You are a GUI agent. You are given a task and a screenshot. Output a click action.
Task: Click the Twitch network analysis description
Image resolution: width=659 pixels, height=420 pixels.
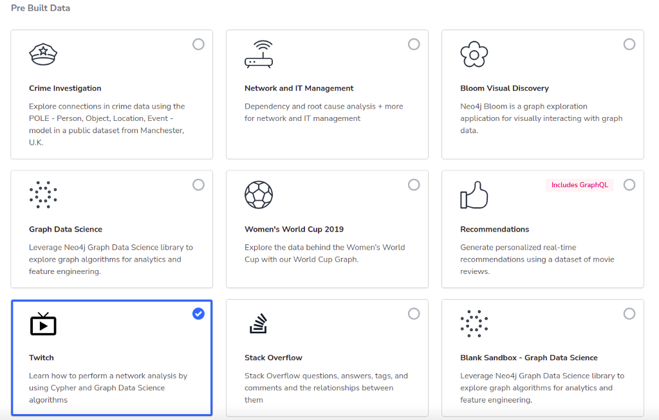coord(108,388)
